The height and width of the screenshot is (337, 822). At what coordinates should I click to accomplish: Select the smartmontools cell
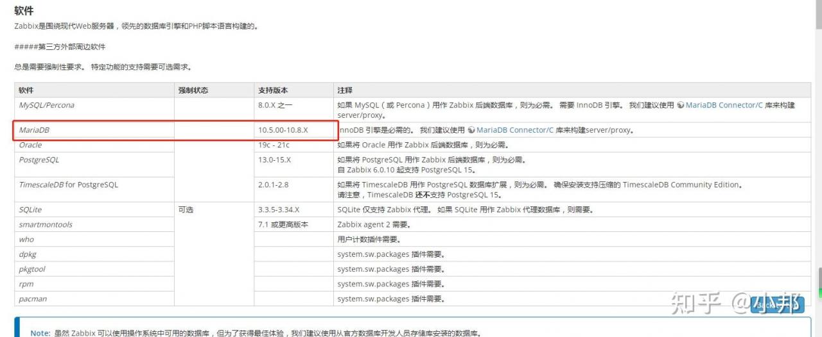pyautogui.click(x=94, y=224)
